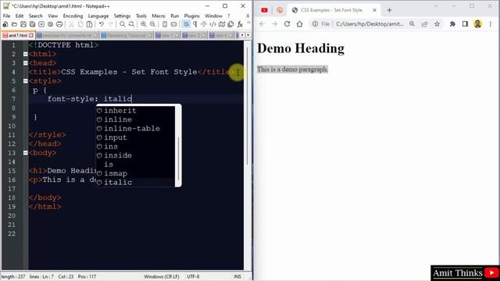Bookmark the page with the star icon
The width and height of the screenshot is (500, 281).
click(437, 24)
